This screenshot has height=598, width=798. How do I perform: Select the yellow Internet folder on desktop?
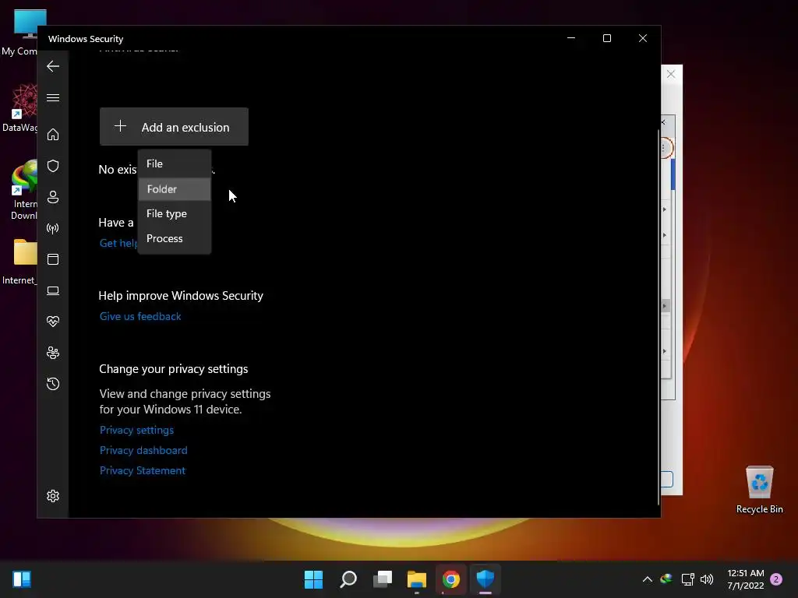(20, 262)
